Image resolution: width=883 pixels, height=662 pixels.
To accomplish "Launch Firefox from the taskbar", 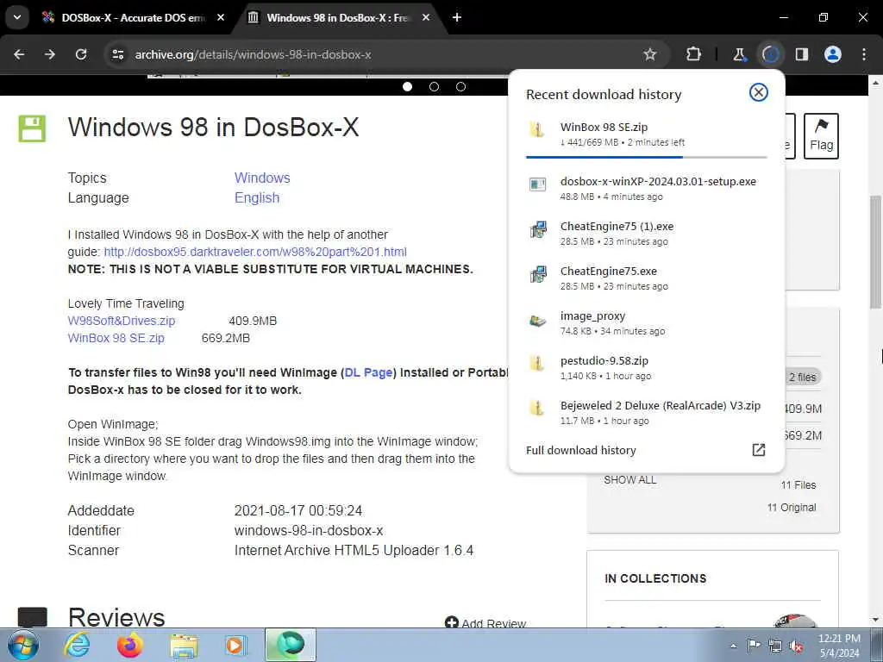I will (129, 645).
